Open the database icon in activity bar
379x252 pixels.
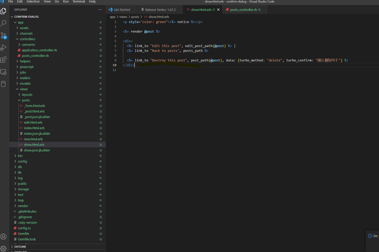[x=4, y=84]
